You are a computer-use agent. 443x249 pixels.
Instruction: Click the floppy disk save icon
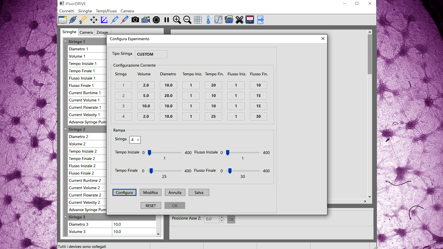pyautogui.click(x=250, y=20)
